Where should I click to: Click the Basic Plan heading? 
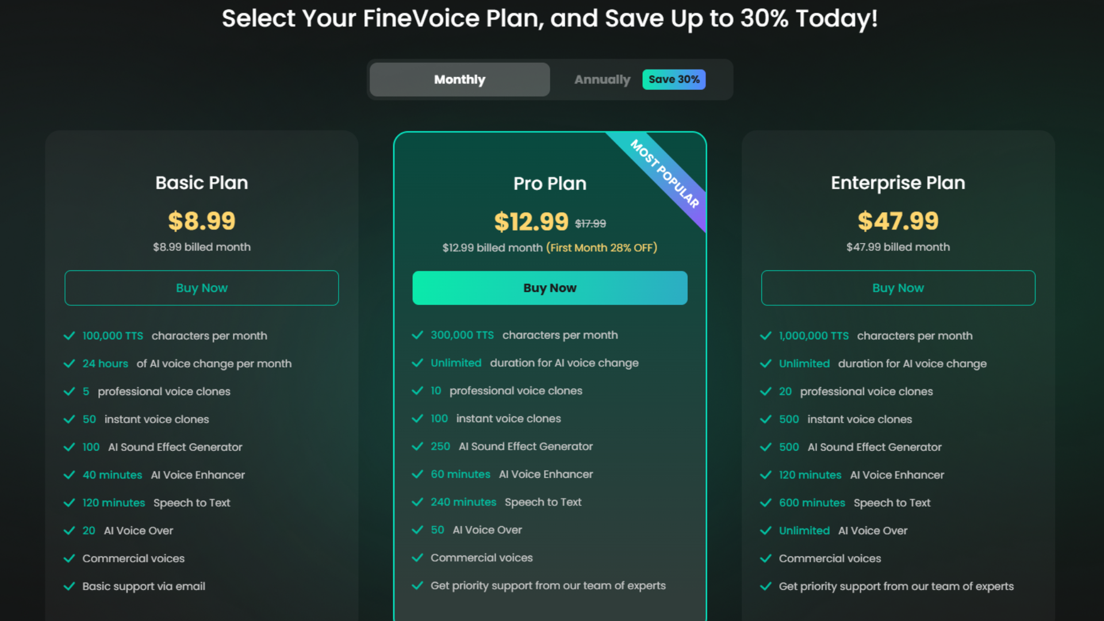tap(201, 183)
